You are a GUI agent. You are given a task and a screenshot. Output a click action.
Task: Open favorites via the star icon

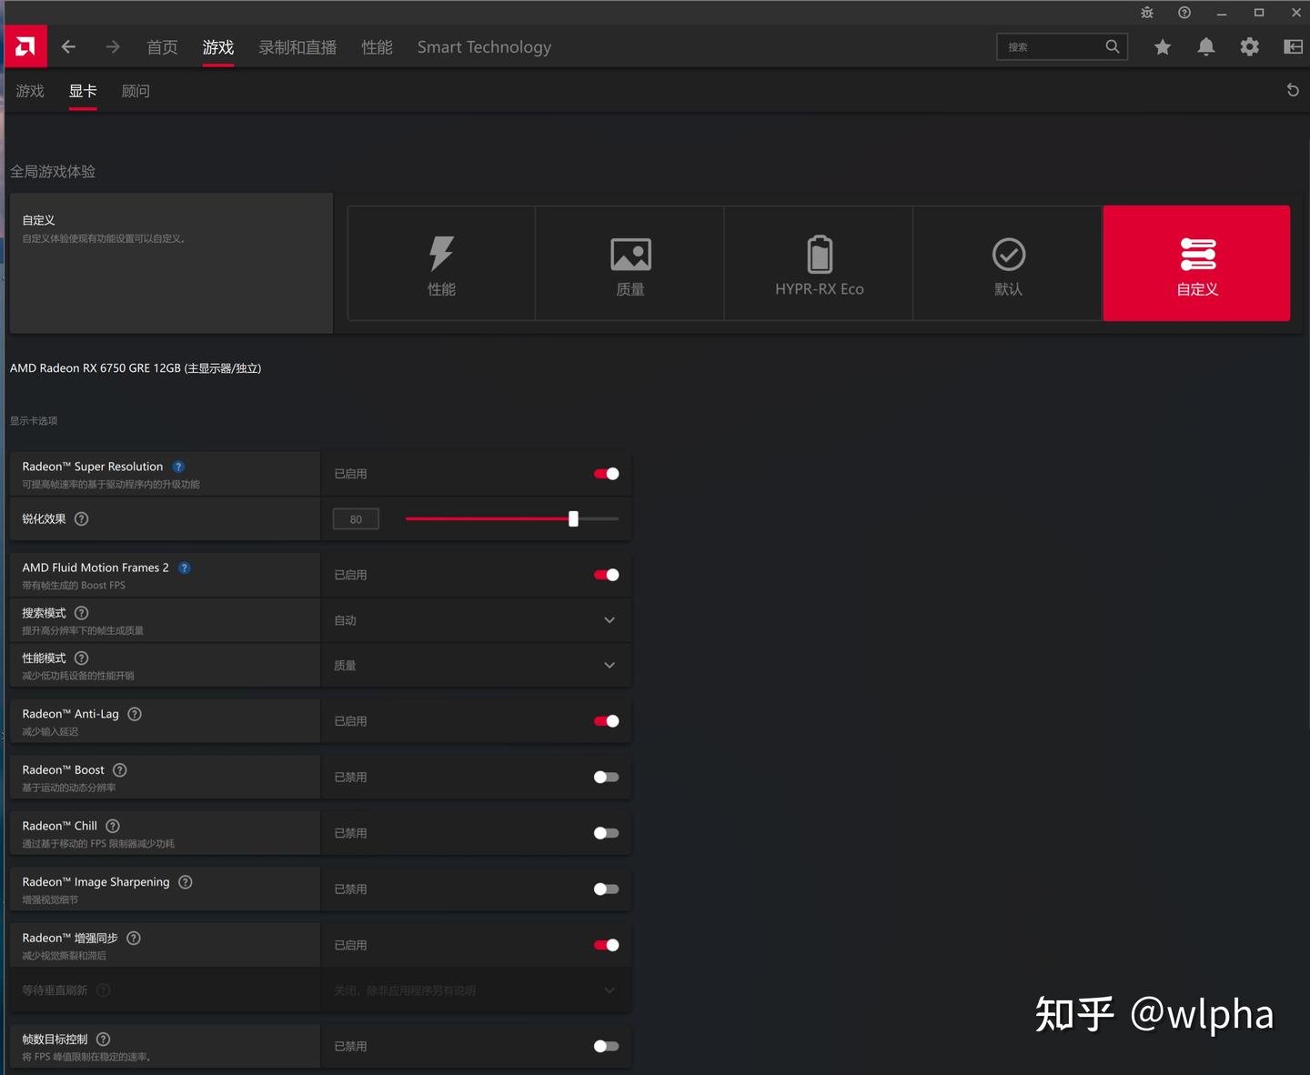1163,47
